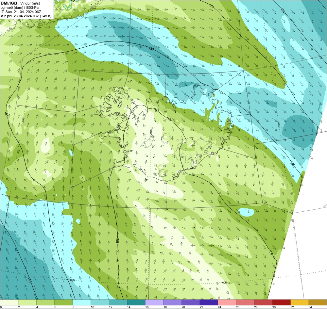Click the '152' contour label at top right

point(283,11)
